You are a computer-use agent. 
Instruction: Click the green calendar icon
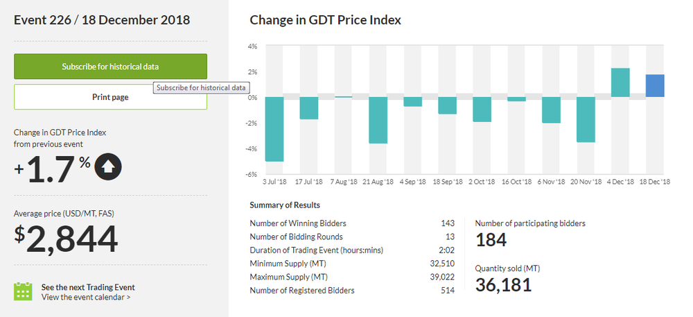click(24, 291)
